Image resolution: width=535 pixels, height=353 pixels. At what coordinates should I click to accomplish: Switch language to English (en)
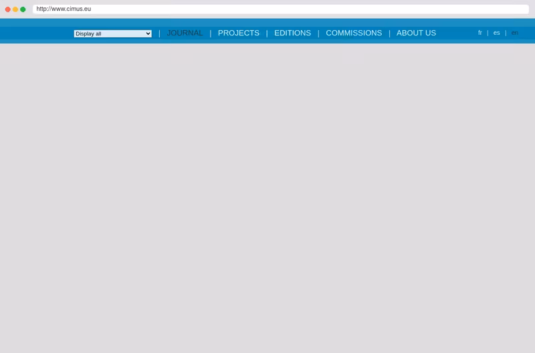pyautogui.click(x=514, y=33)
